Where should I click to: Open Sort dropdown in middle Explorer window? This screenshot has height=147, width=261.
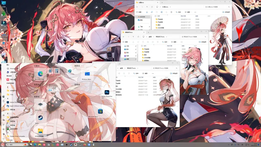coord(165,42)
